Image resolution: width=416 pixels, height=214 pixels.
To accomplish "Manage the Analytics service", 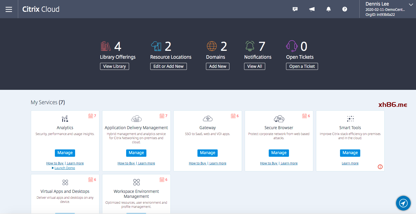I will (65, 153).
